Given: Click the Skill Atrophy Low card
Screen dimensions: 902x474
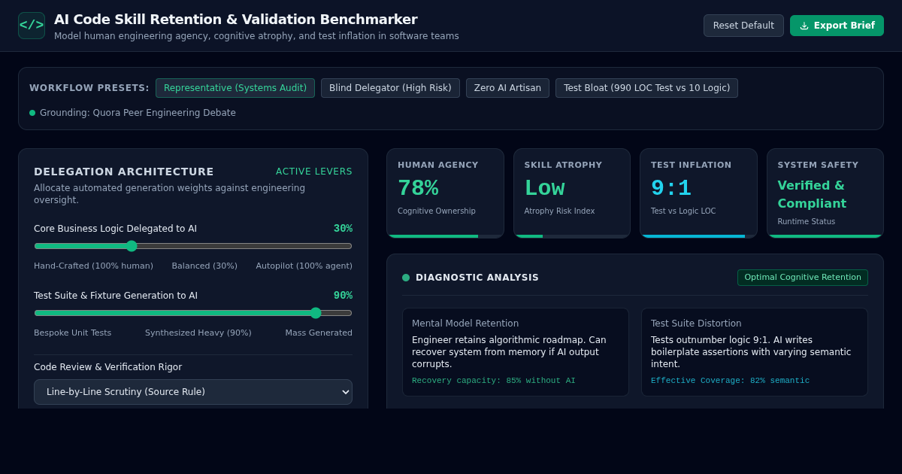Looking at the screenshot, I should point(572,193).
